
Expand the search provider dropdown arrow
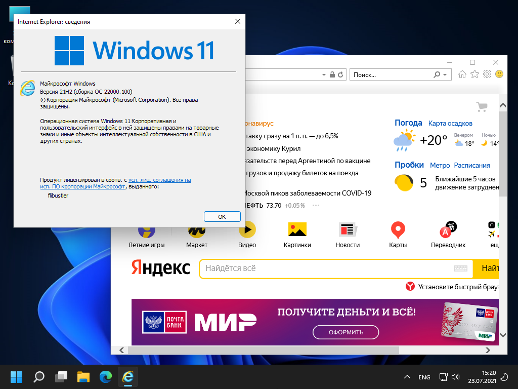click(445, 74)
